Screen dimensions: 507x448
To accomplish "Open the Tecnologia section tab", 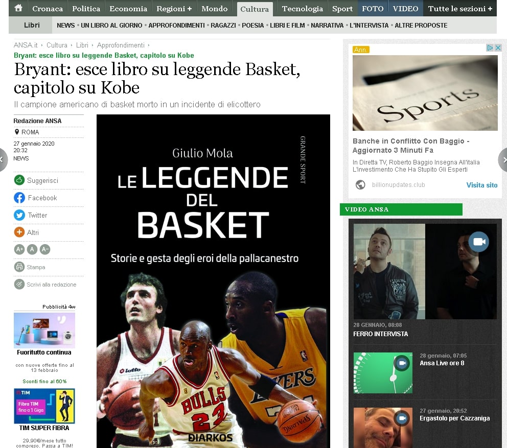I will tap(302, 9).
